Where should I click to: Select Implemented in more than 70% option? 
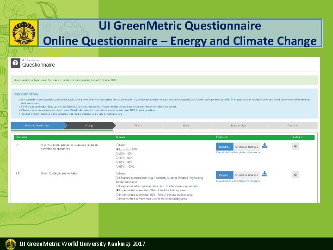click(x=117, y=199)
